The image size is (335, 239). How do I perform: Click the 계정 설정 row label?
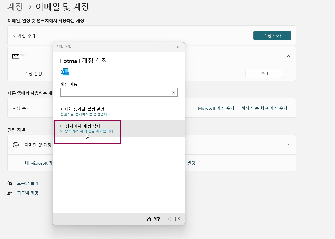click(x=33, y=74)
